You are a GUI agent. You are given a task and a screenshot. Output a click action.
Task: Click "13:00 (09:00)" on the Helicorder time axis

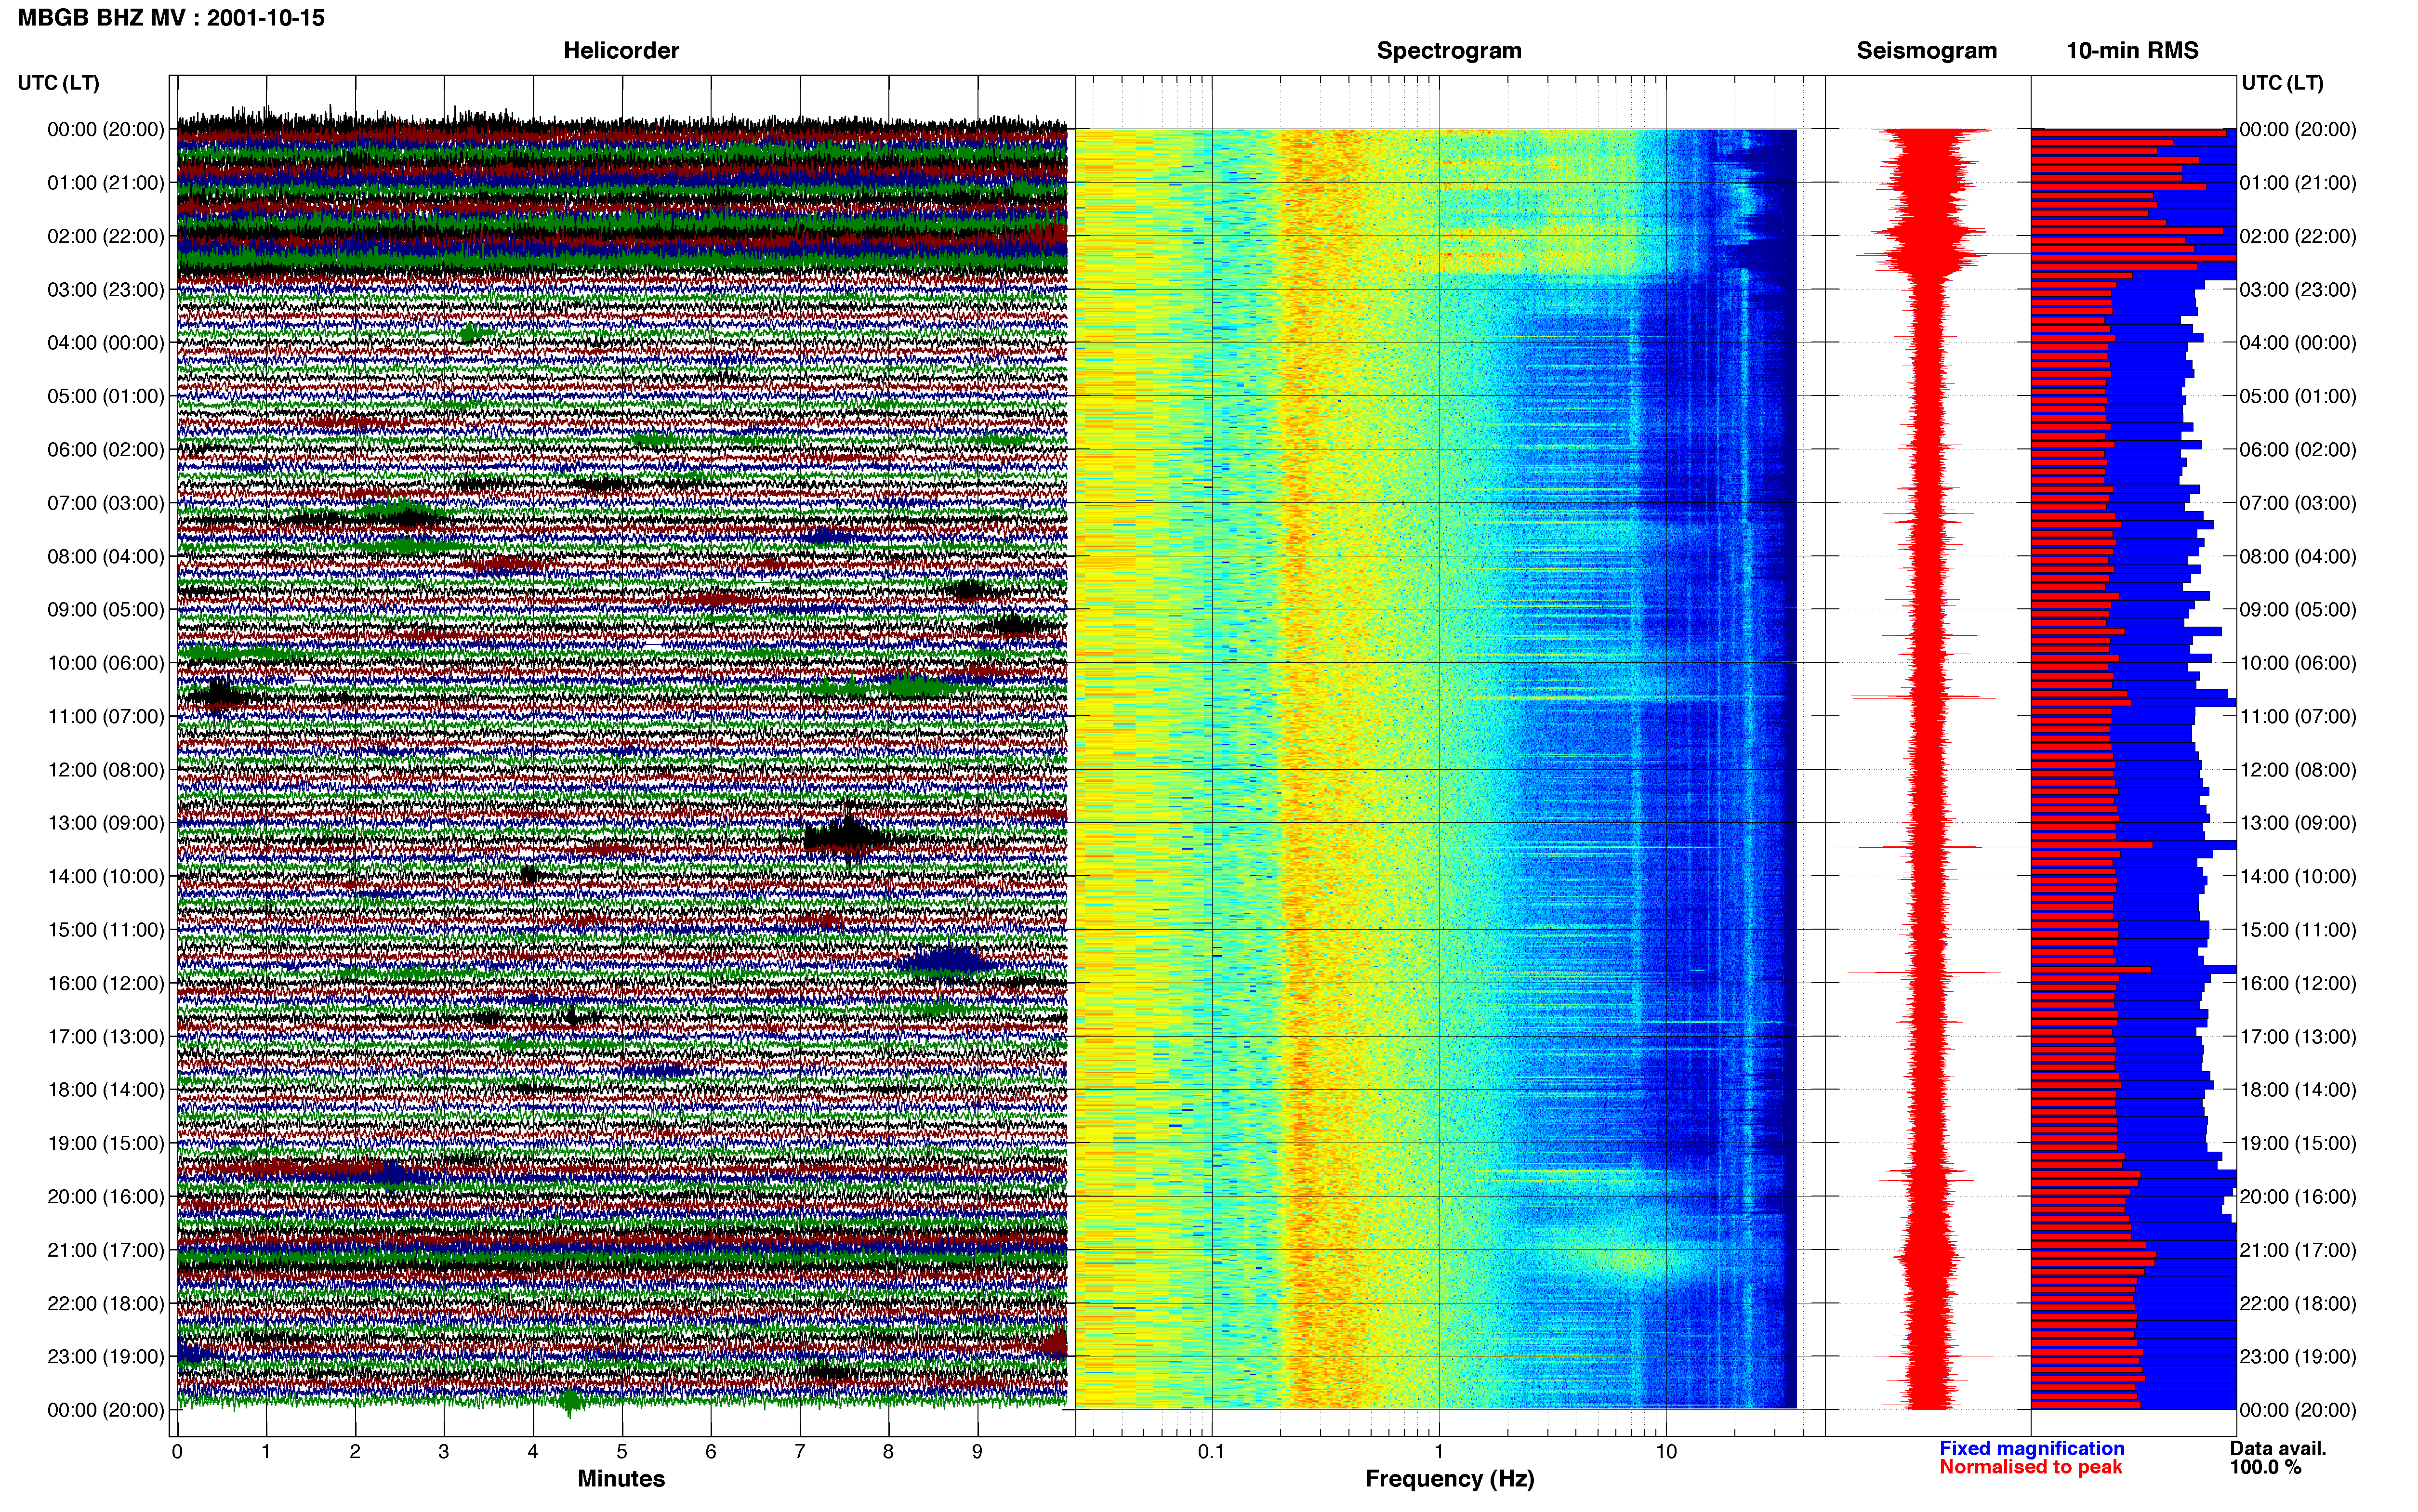point(105,823)
